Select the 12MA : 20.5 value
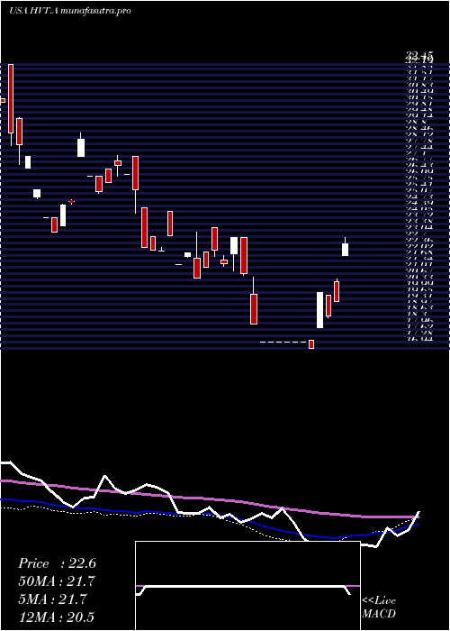The height and width of the screenshot is (631, 450). [56, 617]
